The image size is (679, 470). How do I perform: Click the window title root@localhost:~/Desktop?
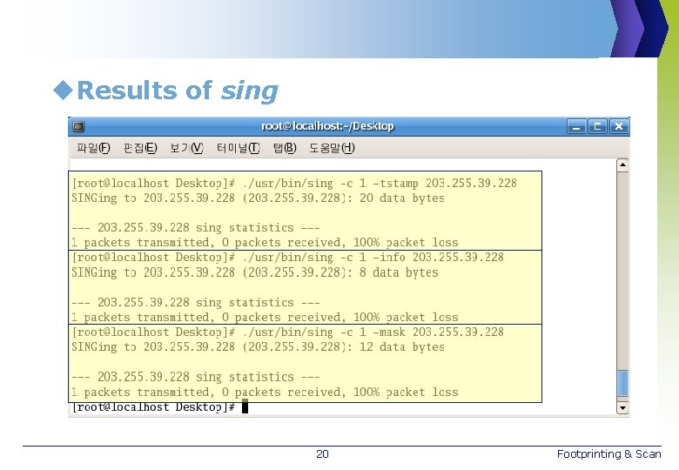click(x=327, y=126)
